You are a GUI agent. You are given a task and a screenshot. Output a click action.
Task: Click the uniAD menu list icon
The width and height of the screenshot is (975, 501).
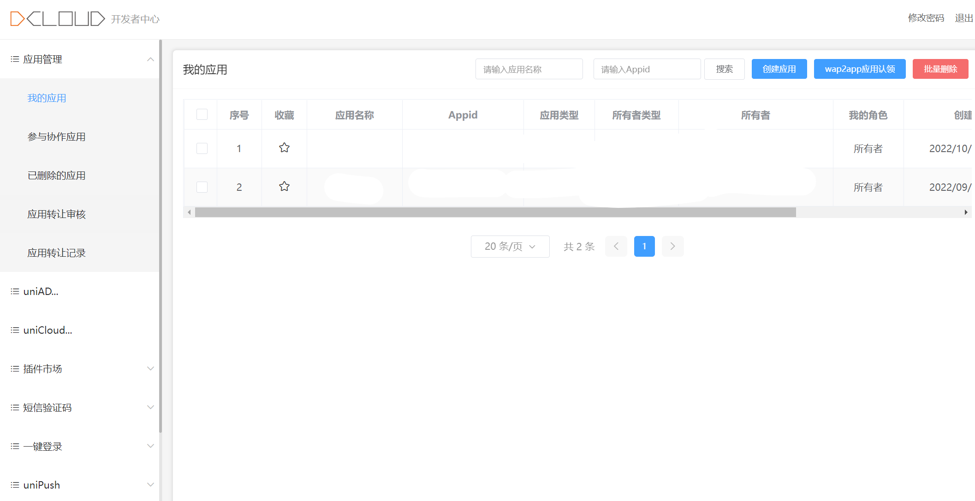15,291
